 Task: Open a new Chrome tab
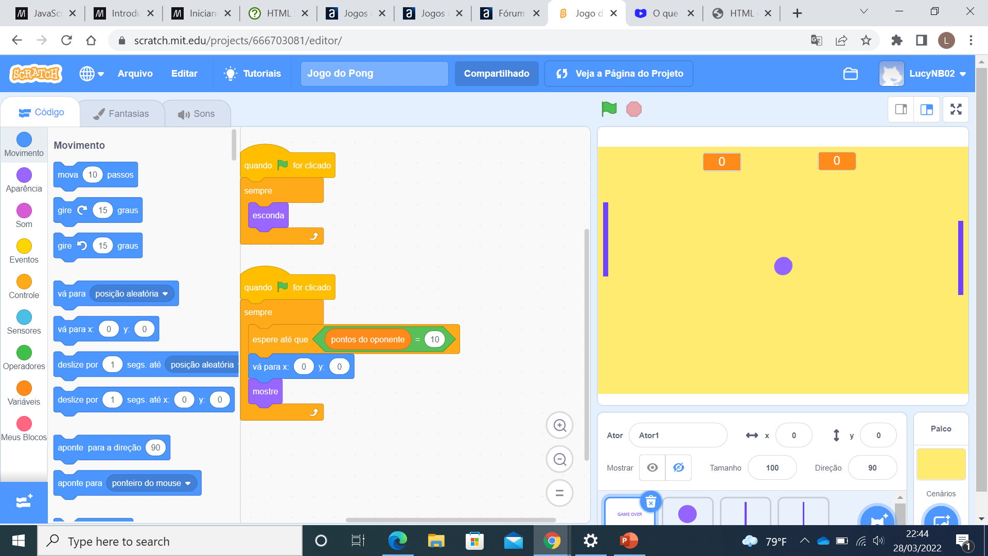pos(797,13)
